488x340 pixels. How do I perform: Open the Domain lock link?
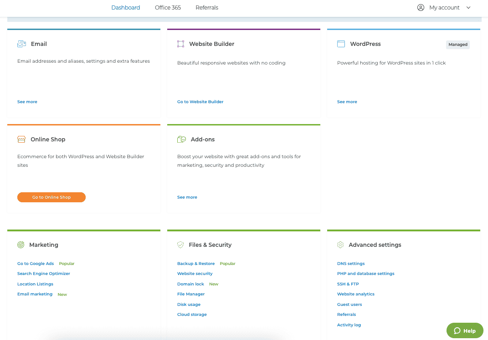190,284
